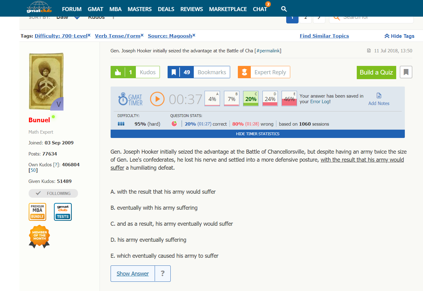Give kudos with thumbs-up icon
Screen dimensions: 423x291
point(118,72)
